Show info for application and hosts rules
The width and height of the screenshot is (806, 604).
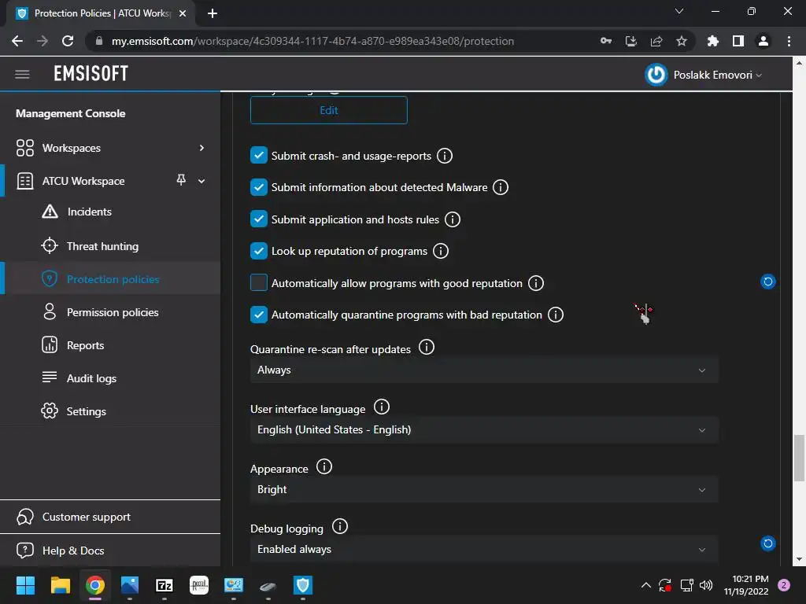(x=453, y=219)
